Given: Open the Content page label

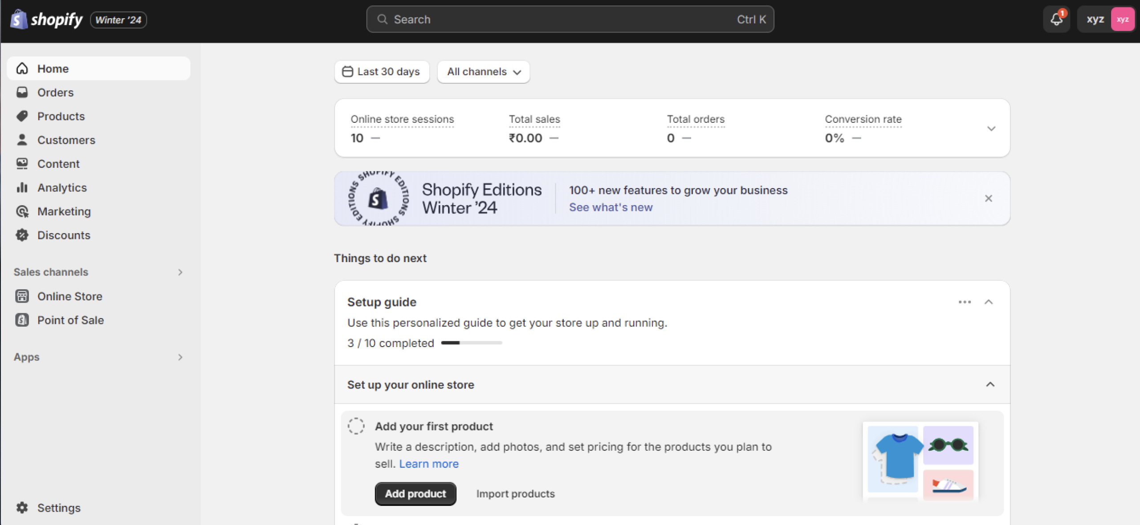Looking at the screenshot, I should (x=58, y=164).
